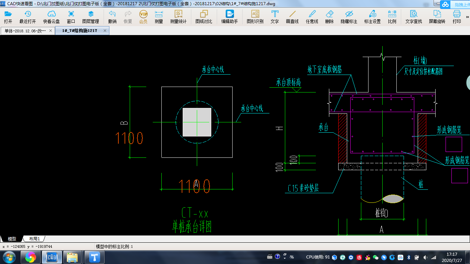Click the 拖拽上传 cloud upload widget
The image size is (470, 264).
point(455,4)
